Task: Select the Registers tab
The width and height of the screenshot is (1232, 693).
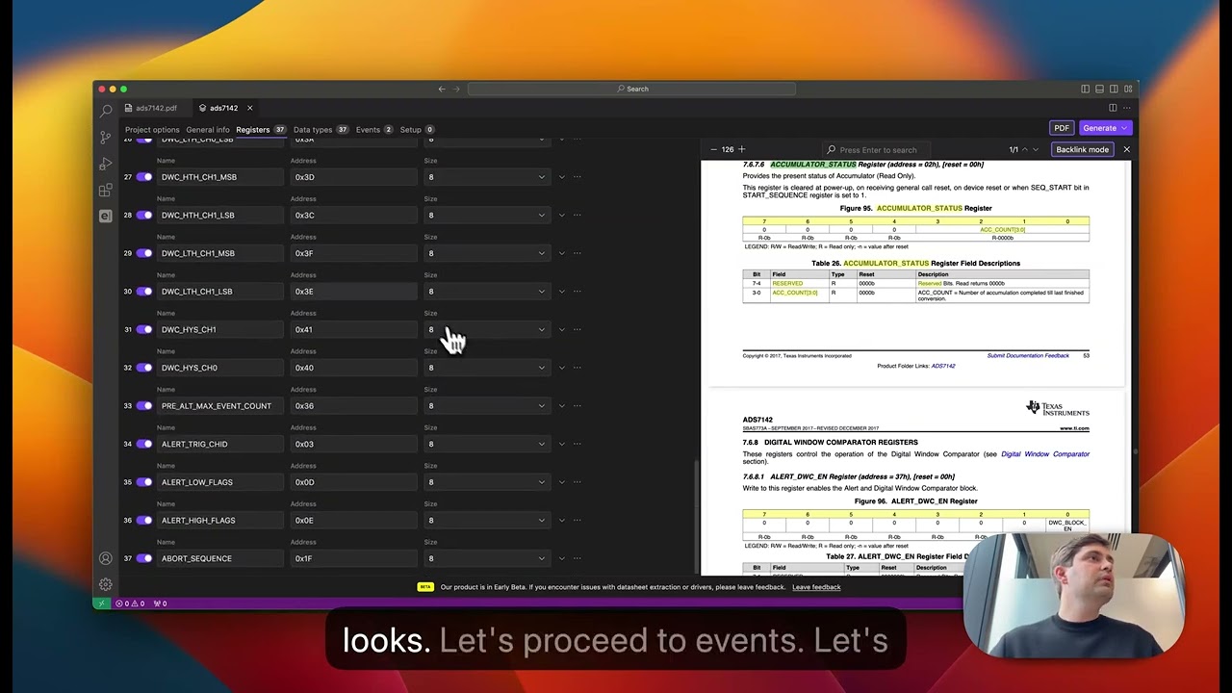Action: 261,129
